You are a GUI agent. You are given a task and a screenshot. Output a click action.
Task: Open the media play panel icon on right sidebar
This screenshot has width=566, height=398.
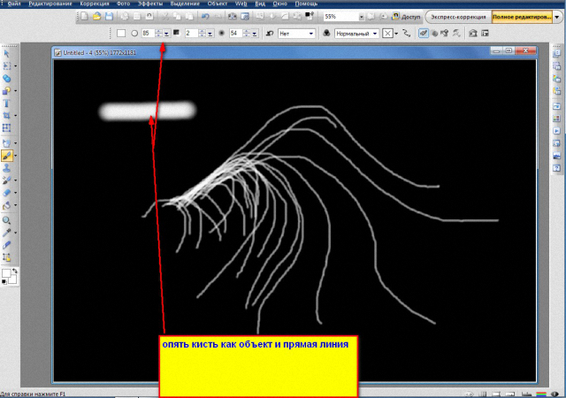coord(556,130)
